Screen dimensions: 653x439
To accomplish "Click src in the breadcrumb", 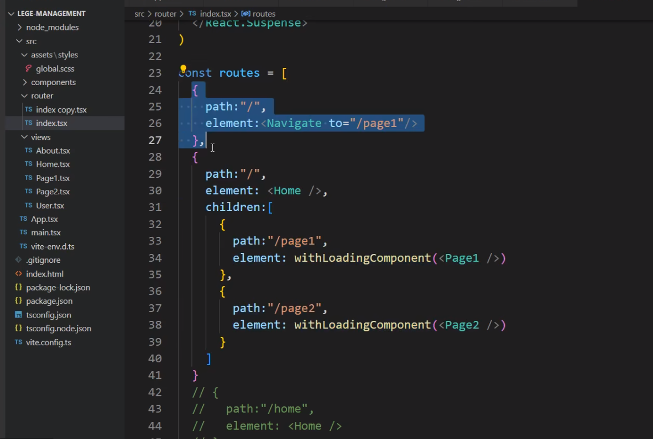I will pyautogui.click(x=139, y=14).
